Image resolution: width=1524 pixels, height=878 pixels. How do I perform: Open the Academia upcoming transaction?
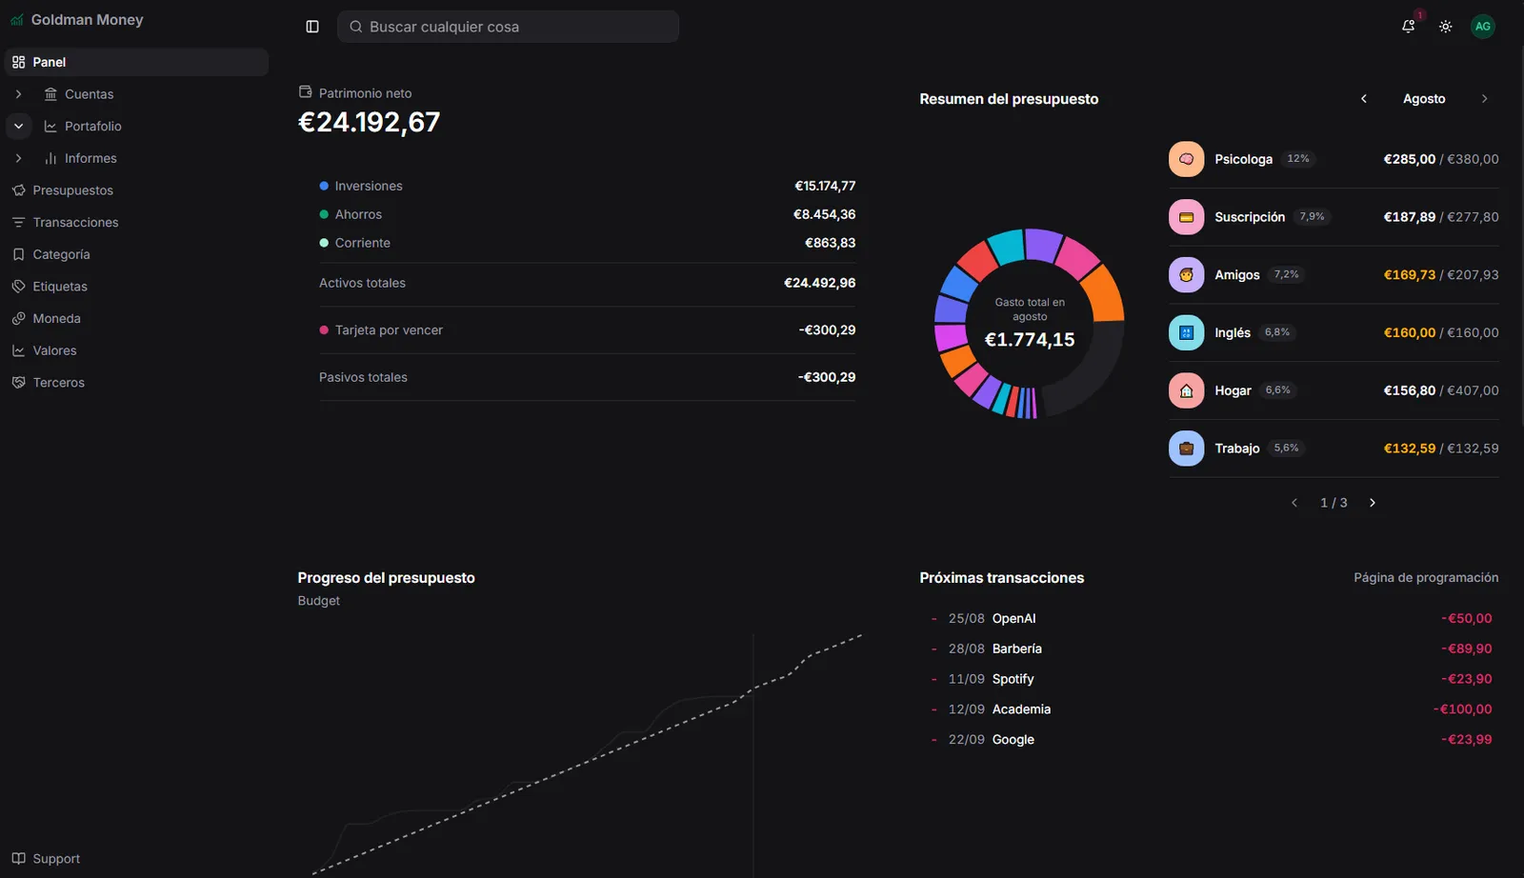coord(1210,709)
